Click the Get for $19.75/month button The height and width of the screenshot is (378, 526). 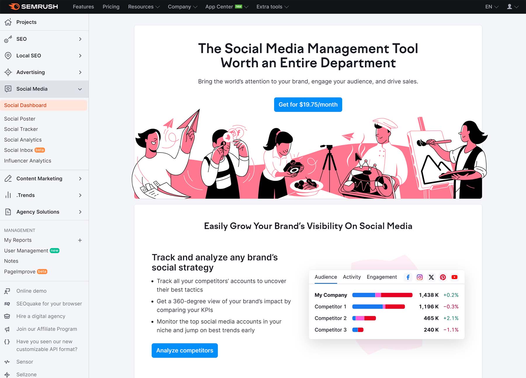tap(308, 104)
